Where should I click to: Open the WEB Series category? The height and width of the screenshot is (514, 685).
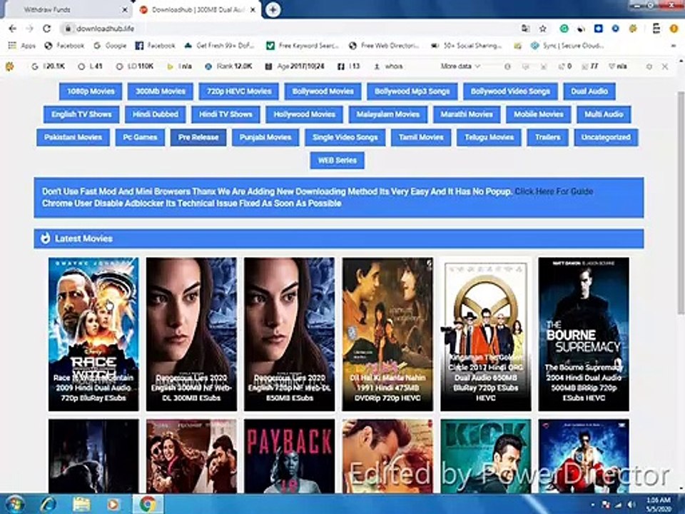pyautogui.click(x=338, y=161)
